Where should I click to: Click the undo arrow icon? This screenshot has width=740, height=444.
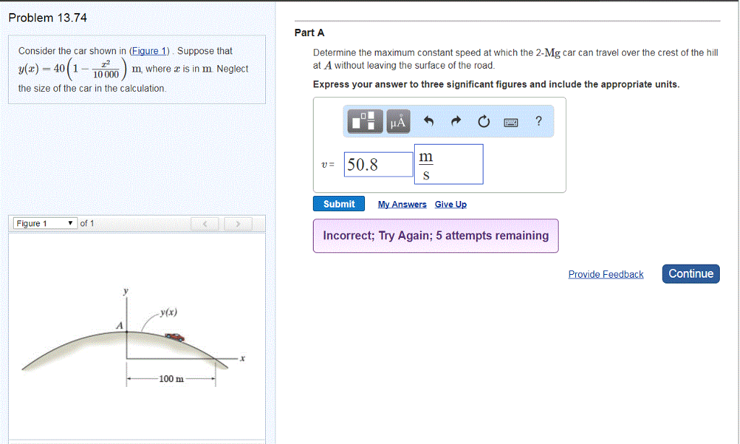(x=428, y=121)
